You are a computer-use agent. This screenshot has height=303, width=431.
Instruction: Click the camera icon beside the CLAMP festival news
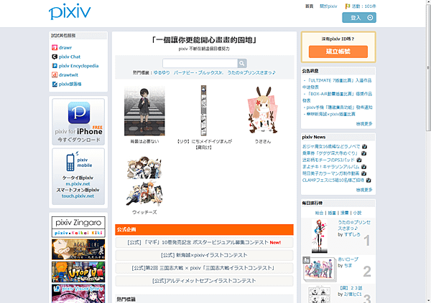pyautogui.click(x=369, y=181)
